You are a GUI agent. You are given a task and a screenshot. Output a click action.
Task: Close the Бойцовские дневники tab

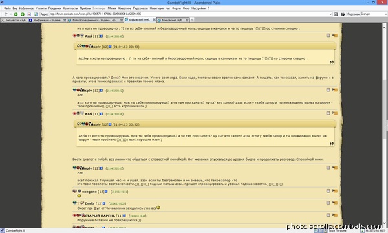coord(122,20)
